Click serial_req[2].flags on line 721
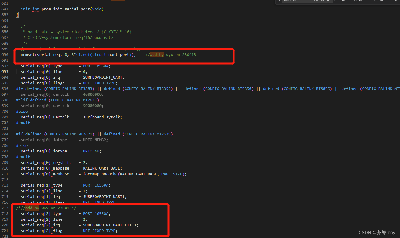Viewport: 400px width, 238px height. (x=43, y=231)
